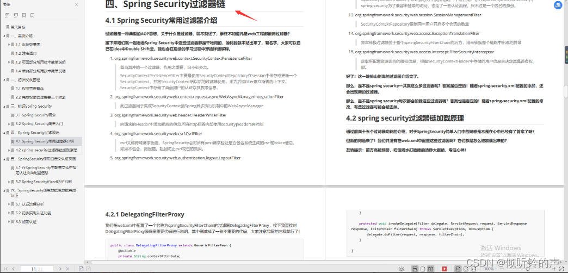The image size is (568, 273).
Task: Click the zoom slider handle
Action: [x=528, y=269]
